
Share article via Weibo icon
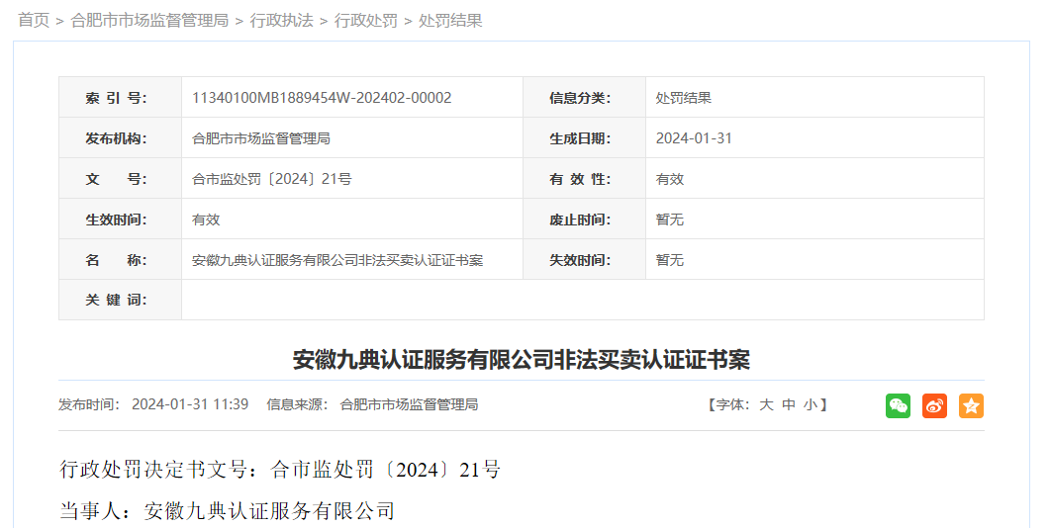coord(934,405)
